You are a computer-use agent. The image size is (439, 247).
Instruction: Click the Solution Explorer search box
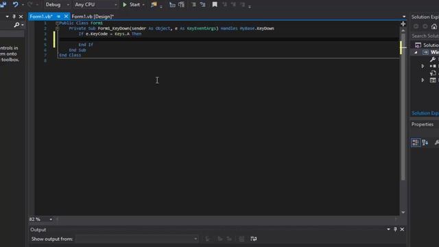pos(425,36)
